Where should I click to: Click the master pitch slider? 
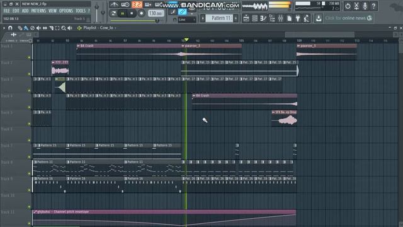click(x=103, y=12)
